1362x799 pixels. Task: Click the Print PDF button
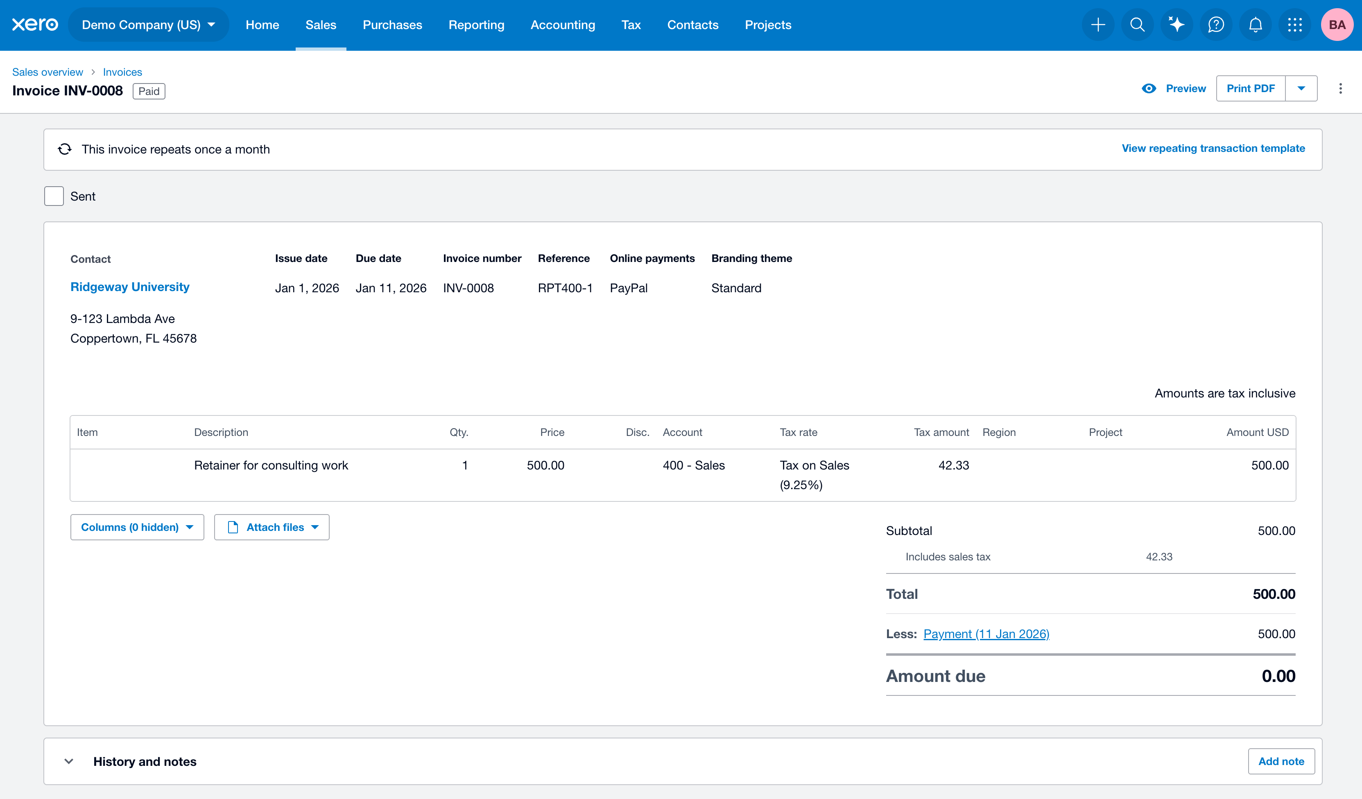point(1251,88)
